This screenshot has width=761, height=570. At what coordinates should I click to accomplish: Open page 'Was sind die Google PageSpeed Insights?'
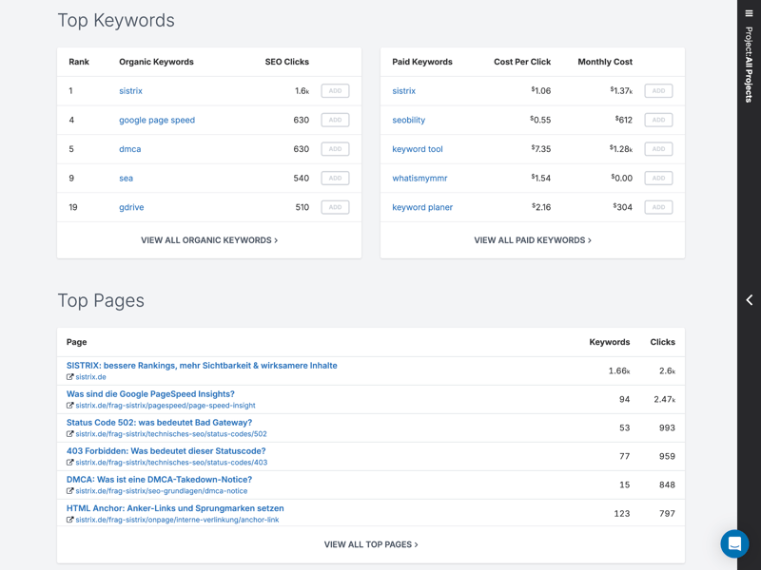click(x=150, y=394)
